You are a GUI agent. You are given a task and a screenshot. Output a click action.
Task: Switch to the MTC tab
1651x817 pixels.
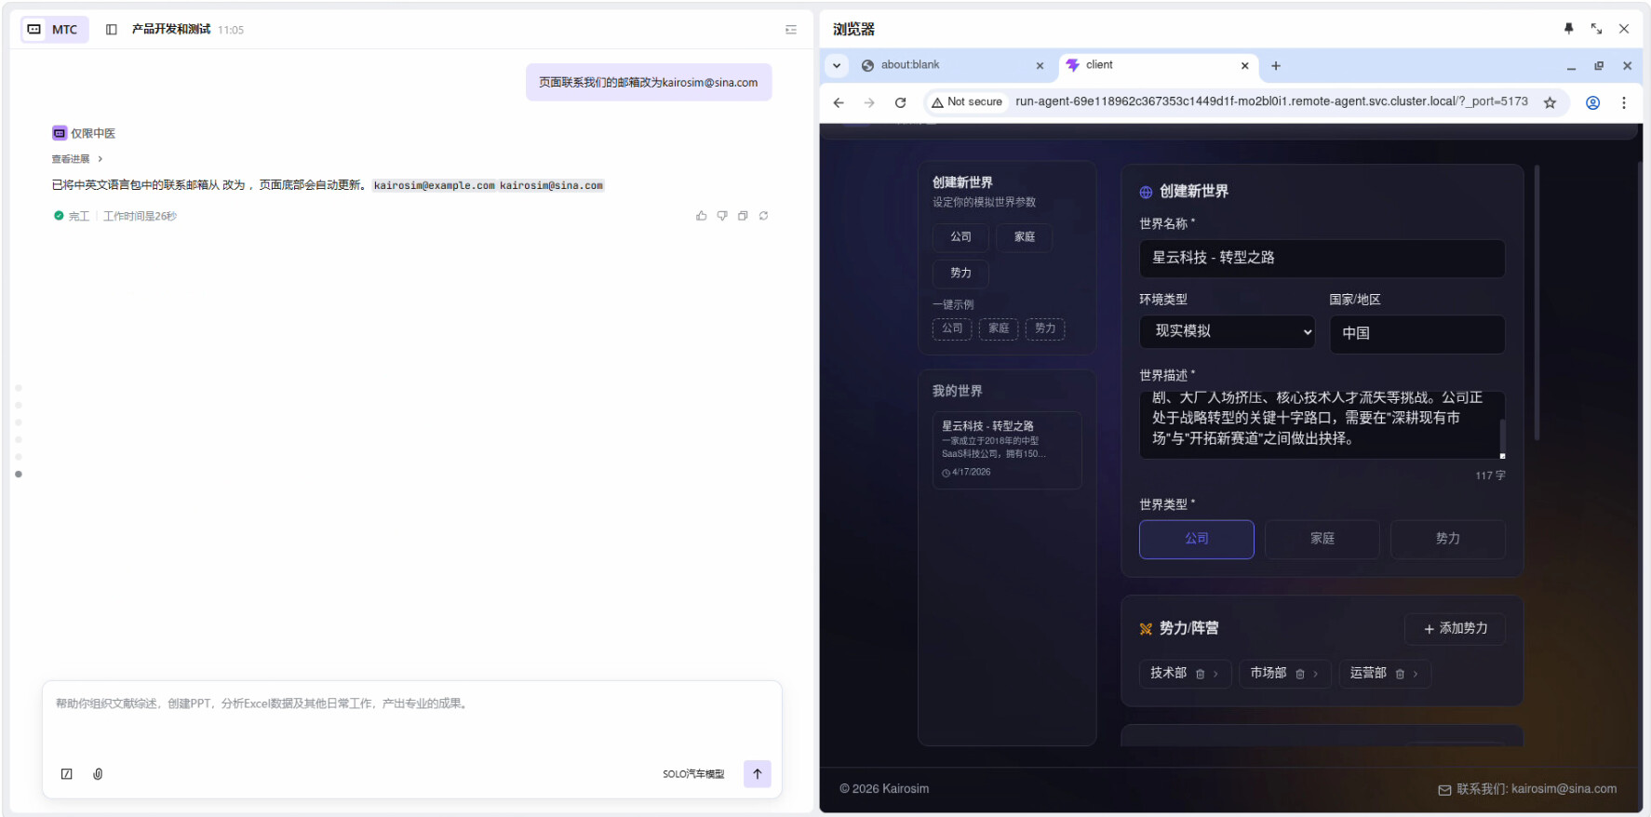[x=55, y=30]
